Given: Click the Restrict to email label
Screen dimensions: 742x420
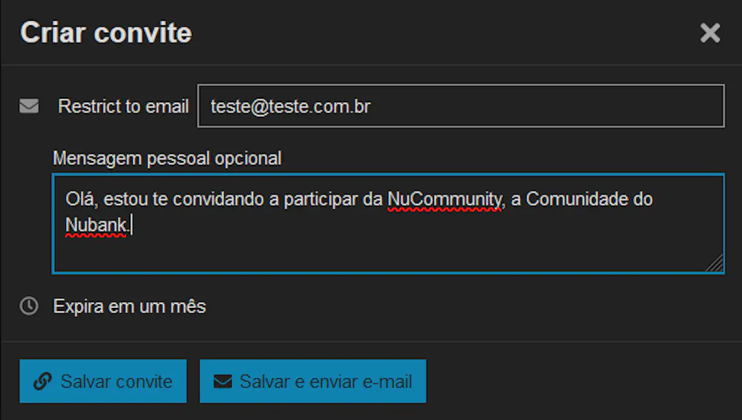Looking at the screenshot, I should (123, 106).
